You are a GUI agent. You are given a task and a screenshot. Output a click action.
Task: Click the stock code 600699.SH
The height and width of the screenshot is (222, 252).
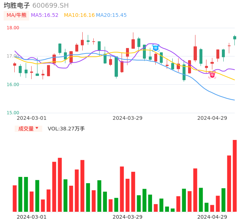pyautogui.click(x=50, y=5)
